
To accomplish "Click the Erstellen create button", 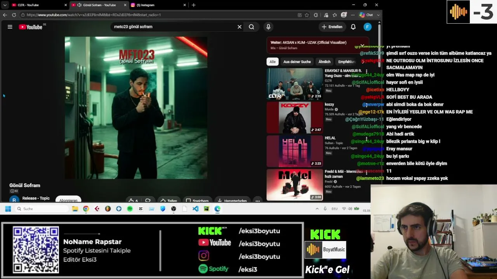I will pos(332,27).
